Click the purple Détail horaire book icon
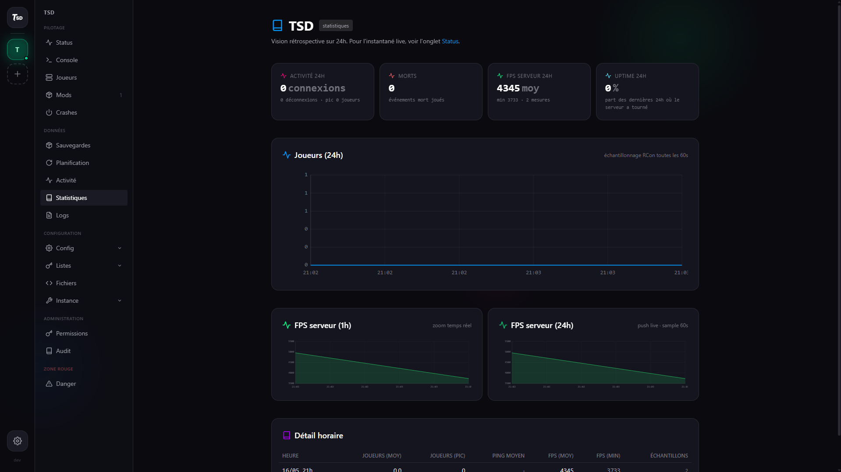The height and width of the screenshot is (472, 841). pyautogui.click(x=287, y=435)
